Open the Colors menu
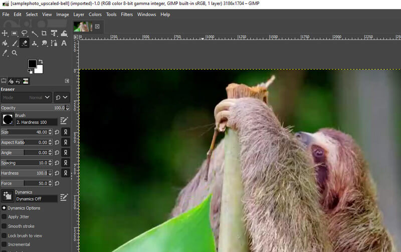The image size is (401, 252). pos(95,14)
